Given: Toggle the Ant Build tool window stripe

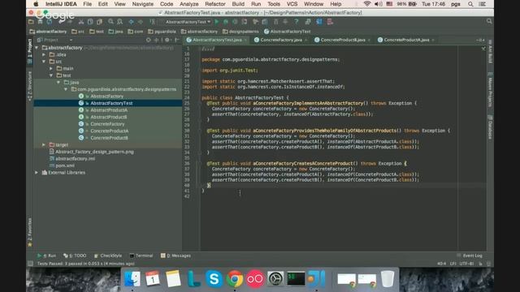Looking at the screenshot, I should pyautogui.click(x=490, y=52).
